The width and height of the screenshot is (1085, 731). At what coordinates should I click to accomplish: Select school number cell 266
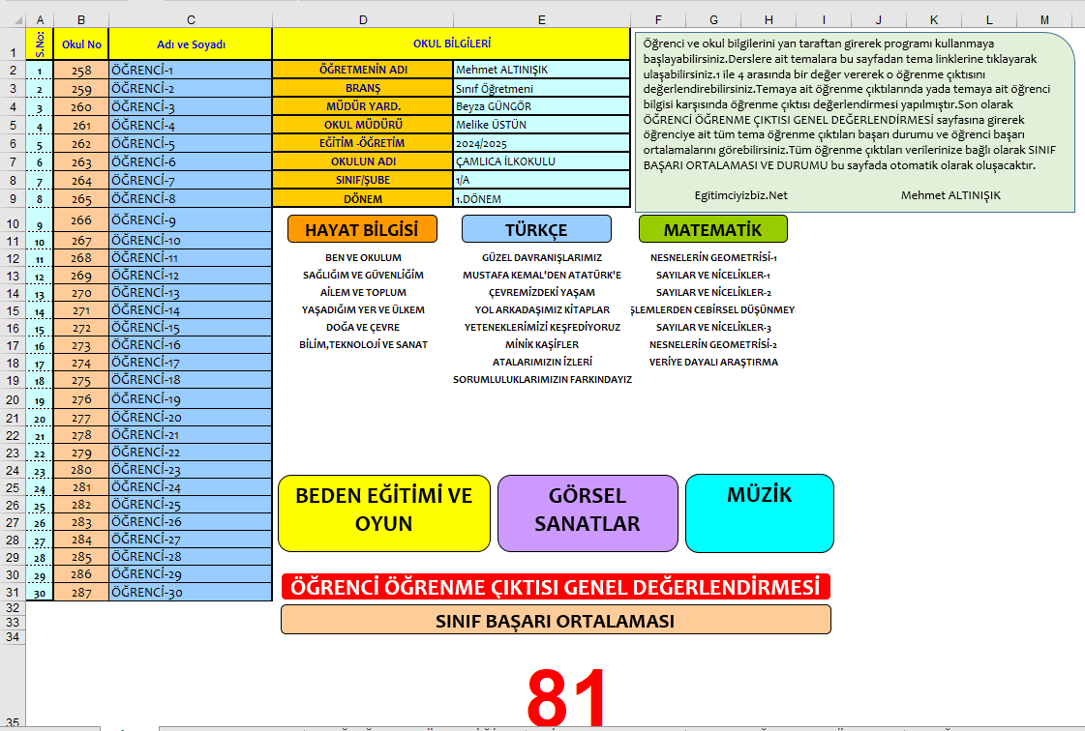[x=81, y=219]
